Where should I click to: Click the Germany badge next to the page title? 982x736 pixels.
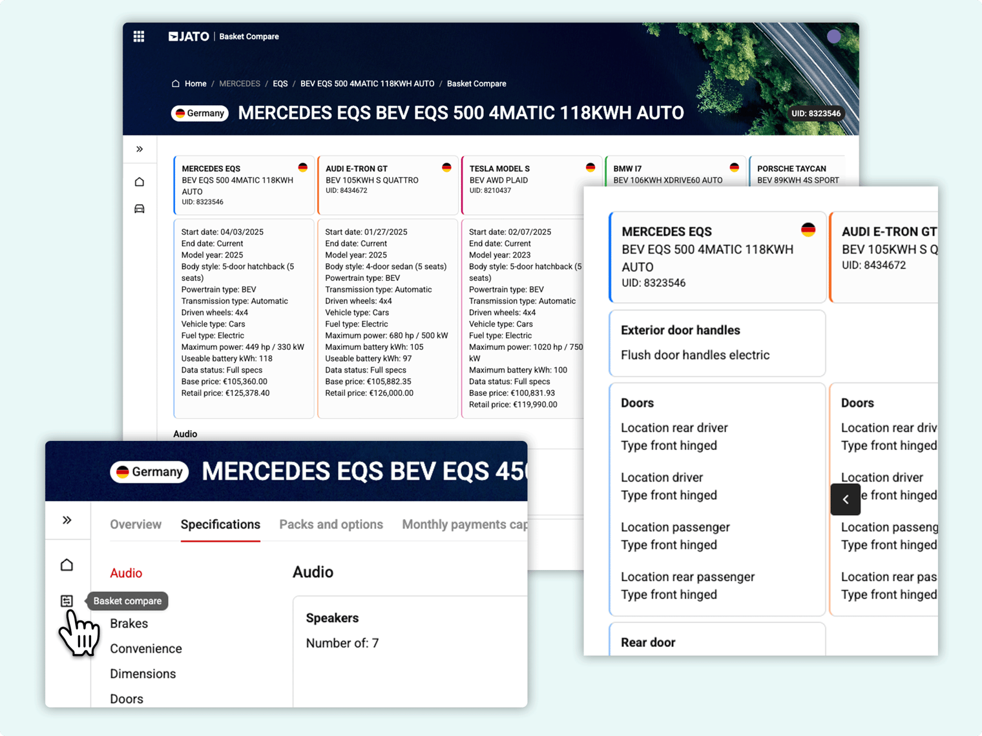[199, 113]
